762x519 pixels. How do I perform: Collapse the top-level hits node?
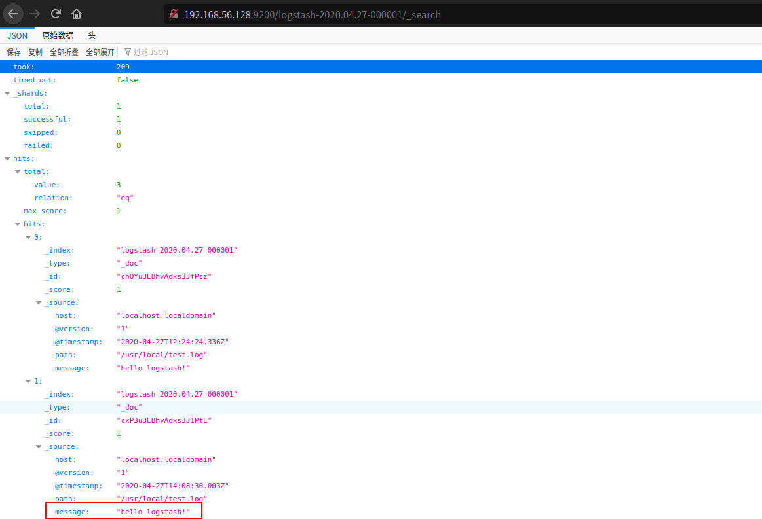tap(7, 158)
